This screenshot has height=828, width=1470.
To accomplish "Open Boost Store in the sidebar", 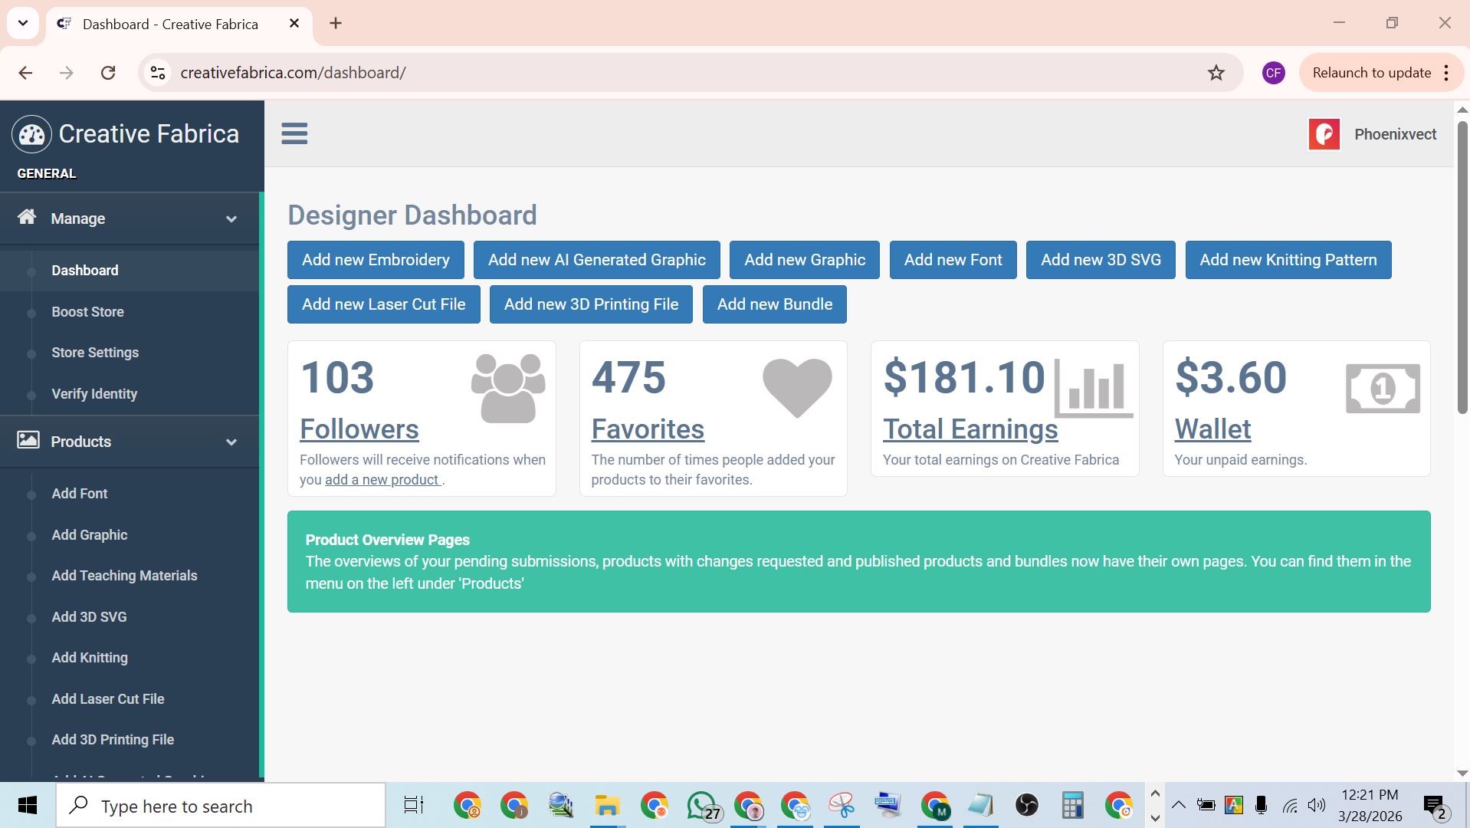I will tap(87, 312).
